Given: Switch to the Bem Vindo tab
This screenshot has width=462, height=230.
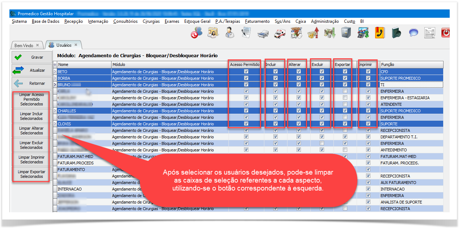Looking at the screenshot, I should tap(24, 45).
